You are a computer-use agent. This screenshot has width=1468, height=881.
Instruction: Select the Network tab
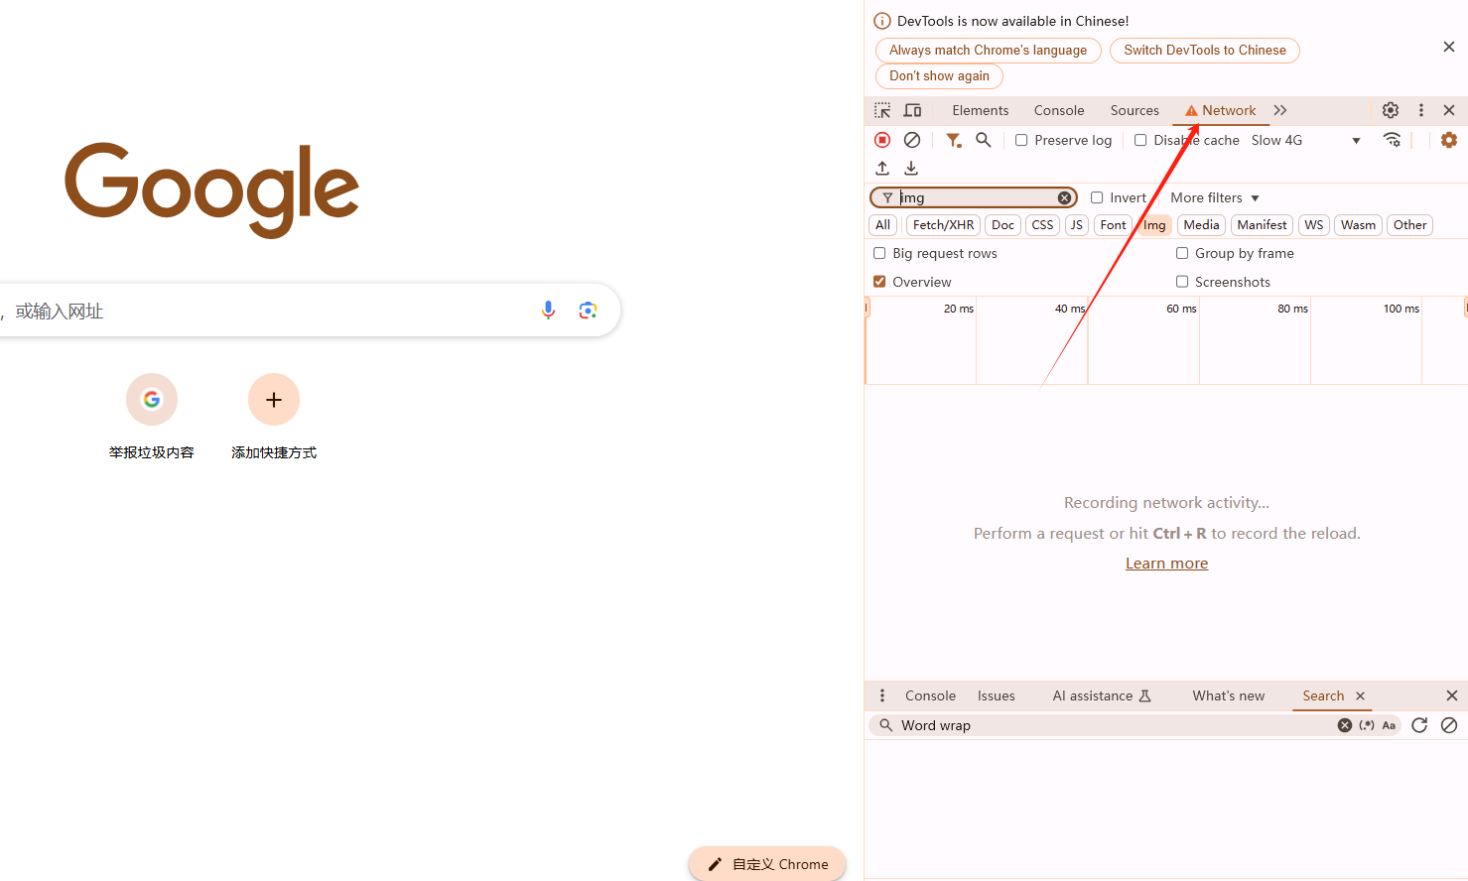pos(1221,110)
